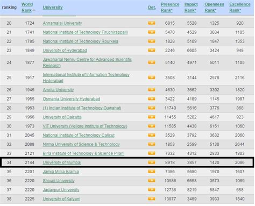This screenshot has height=206, width=255.
Task: Open details icon for VIT University row
Action: (152, 126)
